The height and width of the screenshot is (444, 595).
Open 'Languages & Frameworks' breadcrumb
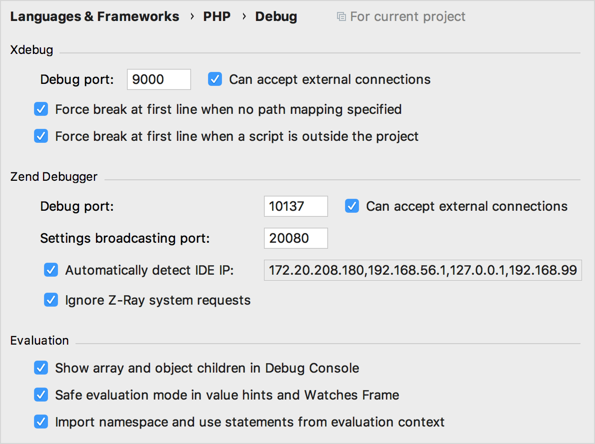coord(94,16)
